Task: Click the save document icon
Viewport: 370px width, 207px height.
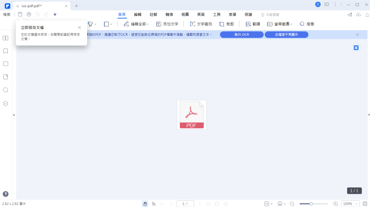Action: point(20,14)
